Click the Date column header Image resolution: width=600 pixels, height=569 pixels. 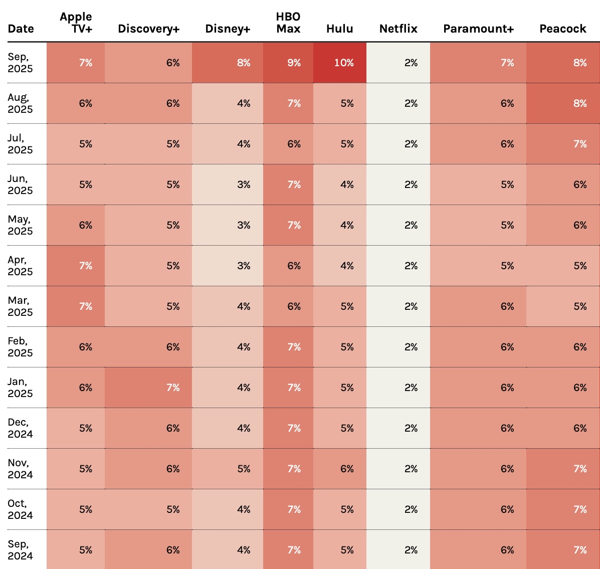21,29
